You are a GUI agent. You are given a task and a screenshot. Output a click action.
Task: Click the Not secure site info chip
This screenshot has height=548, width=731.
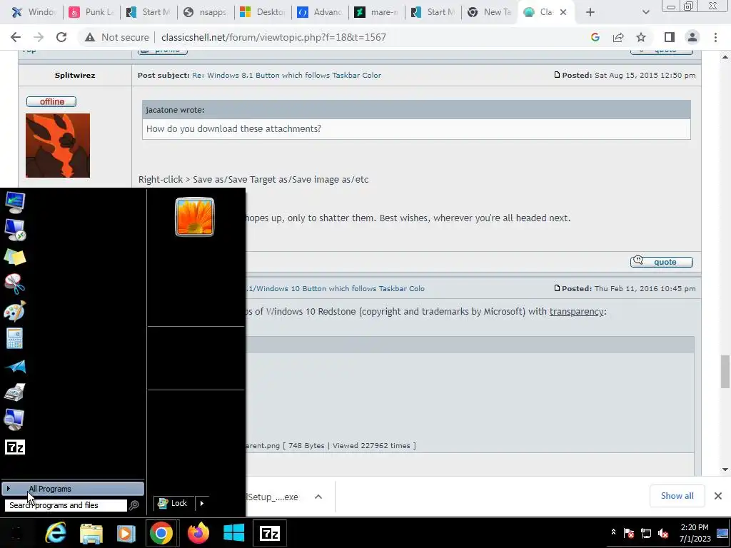point(116,37)
